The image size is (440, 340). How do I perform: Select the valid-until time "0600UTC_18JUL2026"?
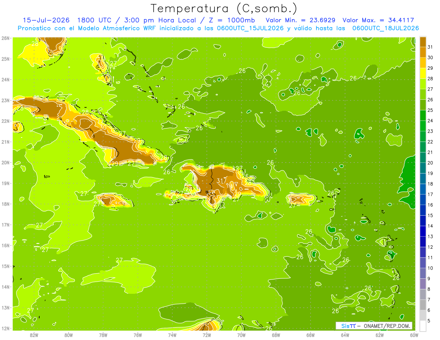(x=385, y=28)
